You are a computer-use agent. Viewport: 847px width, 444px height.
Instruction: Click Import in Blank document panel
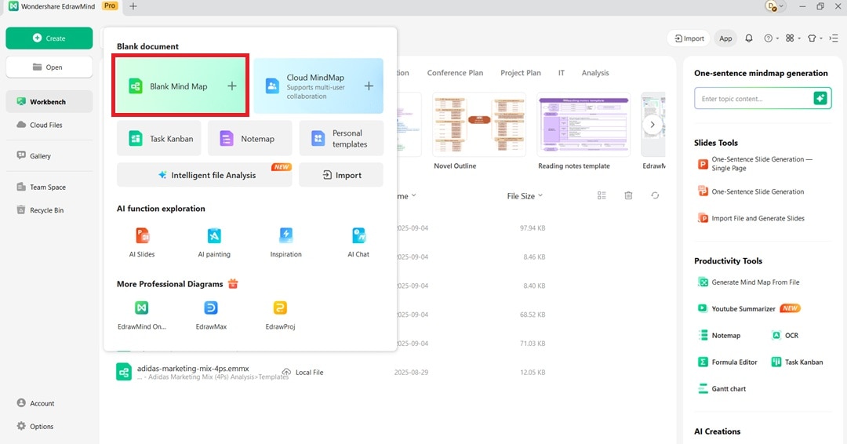pyautogui.click(x=341, y=175)
